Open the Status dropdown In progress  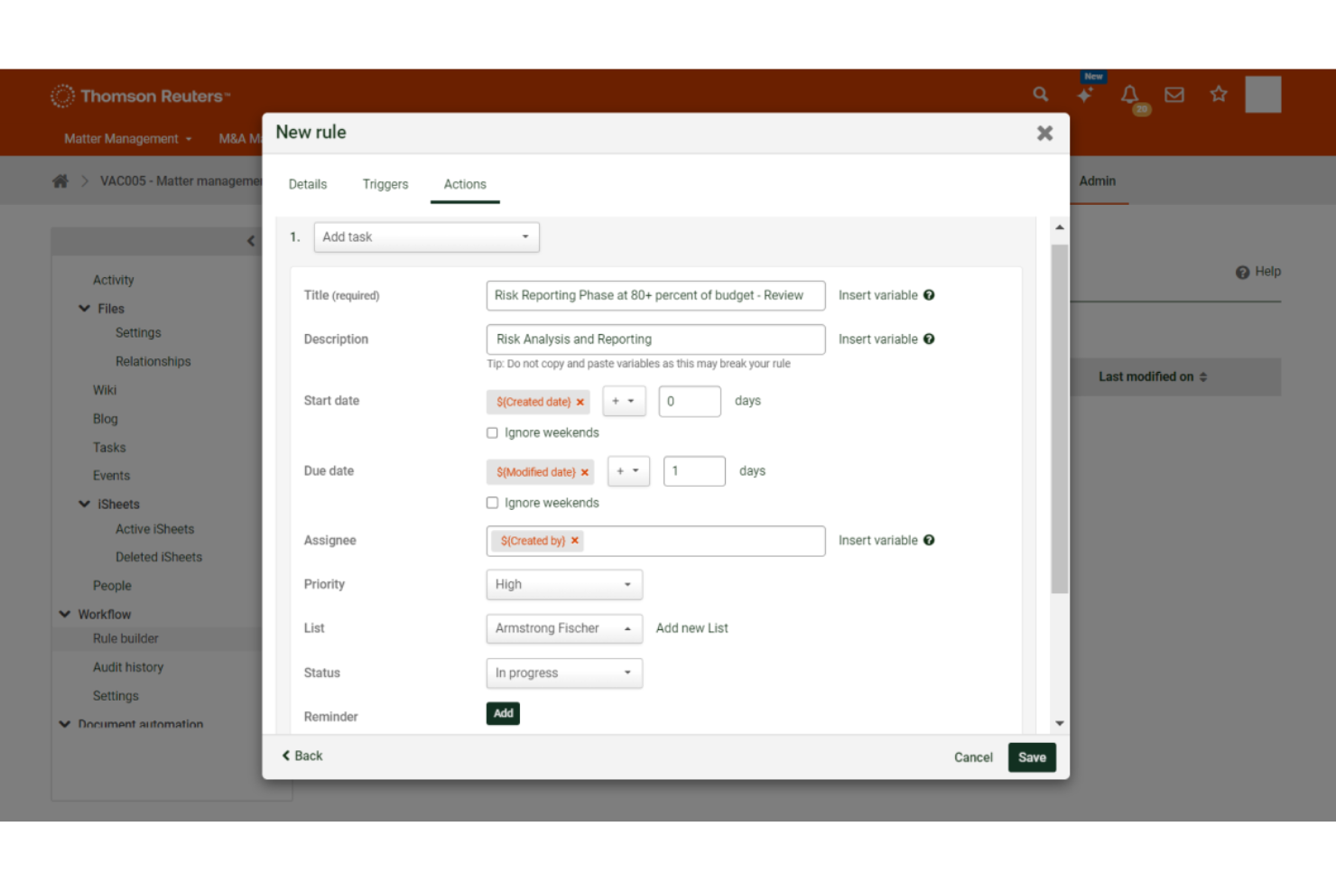click(x=564, y=673)
